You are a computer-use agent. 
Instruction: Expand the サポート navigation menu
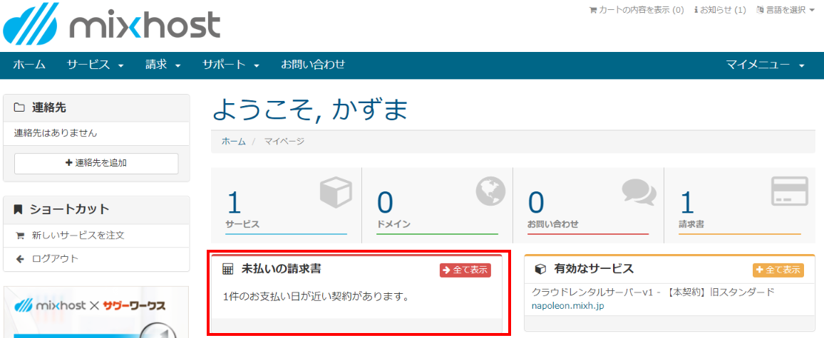(231, 65)
